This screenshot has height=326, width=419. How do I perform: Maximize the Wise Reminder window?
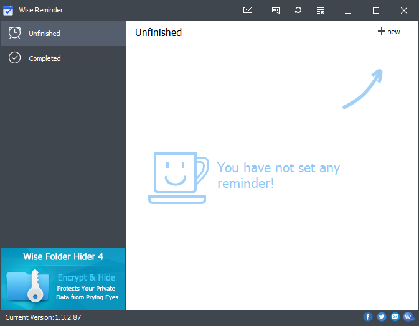pyautogui.click(x=376, y=11)
